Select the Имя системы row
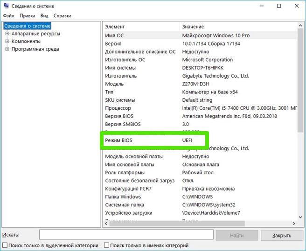 201,68
